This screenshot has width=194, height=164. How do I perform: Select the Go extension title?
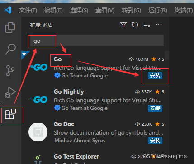(58, 59)
